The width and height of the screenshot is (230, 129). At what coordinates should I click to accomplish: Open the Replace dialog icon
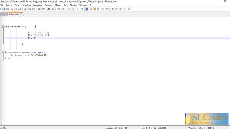[x=53, y=9]
